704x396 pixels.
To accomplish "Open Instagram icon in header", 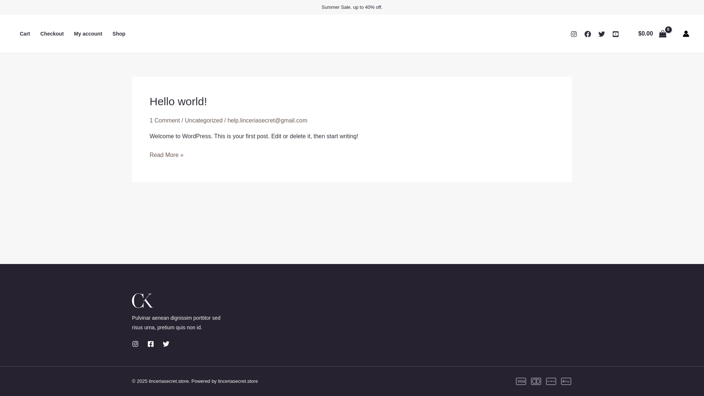I will [574, 34].
